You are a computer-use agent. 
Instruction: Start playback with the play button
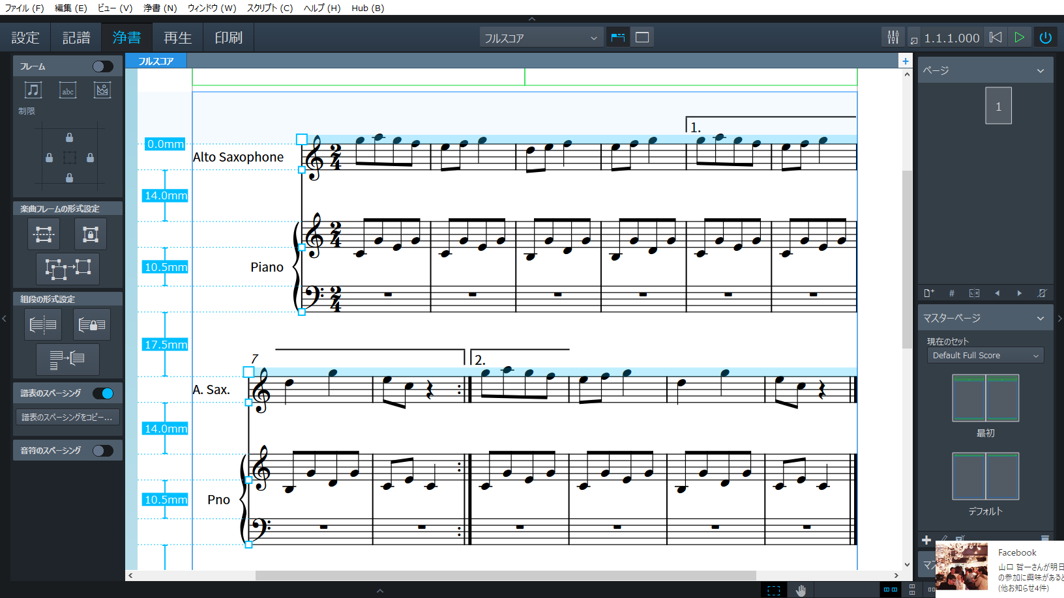1020,37
